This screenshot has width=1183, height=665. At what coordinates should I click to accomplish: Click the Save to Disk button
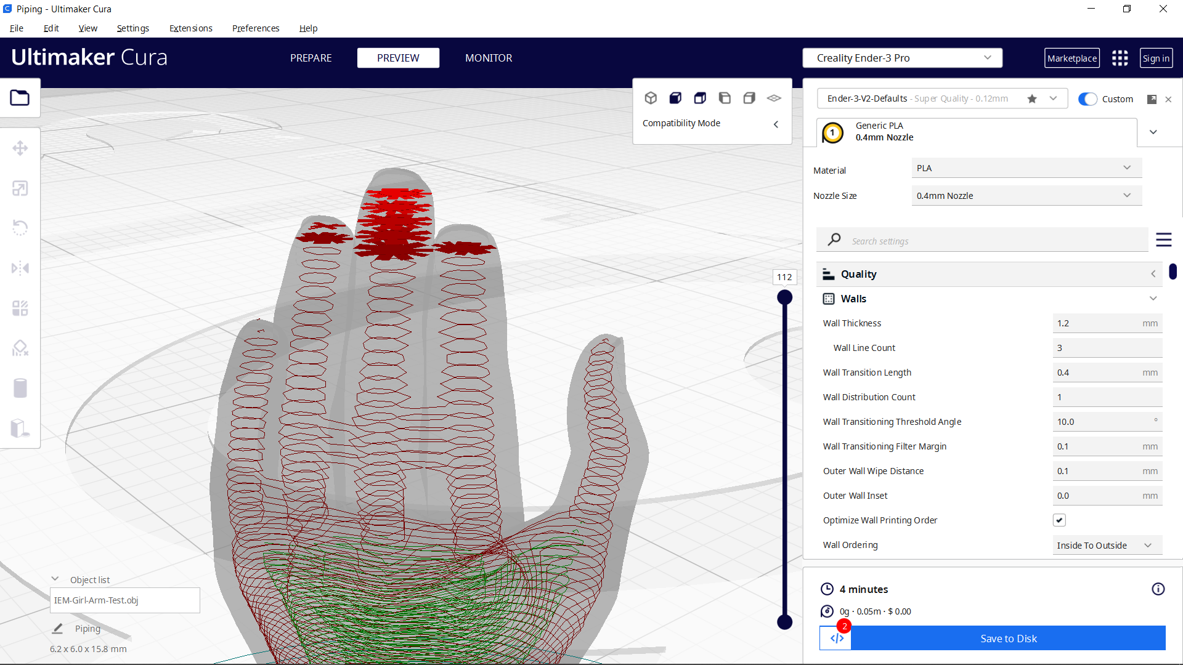click(x=1008, y=639)
